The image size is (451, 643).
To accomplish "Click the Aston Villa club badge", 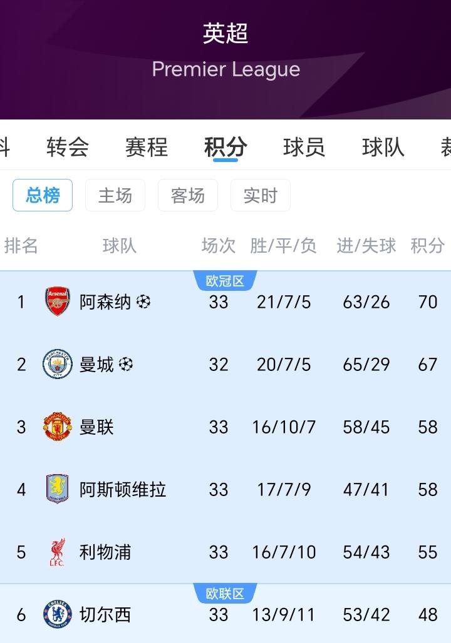I will click(x=57, y=490).
